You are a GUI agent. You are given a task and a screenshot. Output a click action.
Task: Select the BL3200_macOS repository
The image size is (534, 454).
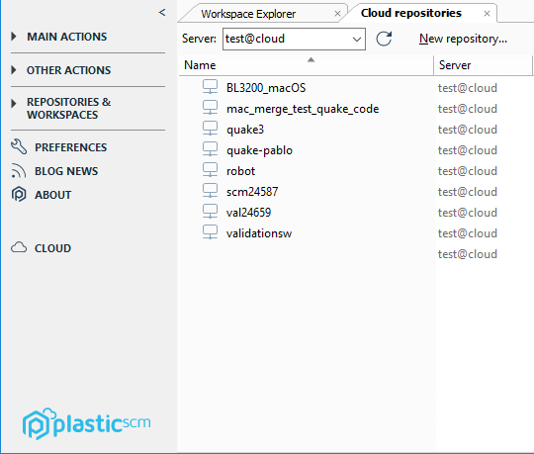coord(266,88)
